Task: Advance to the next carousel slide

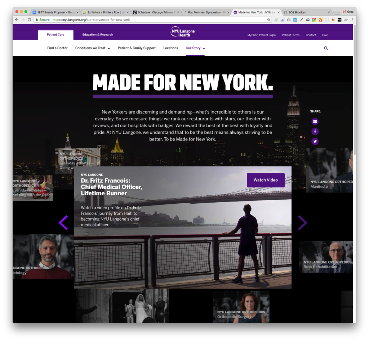Action: [x=302, y=222]
